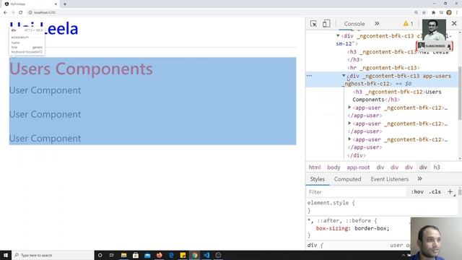This screenshot has width=462, height=260.
Task: Open Task View on taskbar
Action: click(x=112, y=255)
